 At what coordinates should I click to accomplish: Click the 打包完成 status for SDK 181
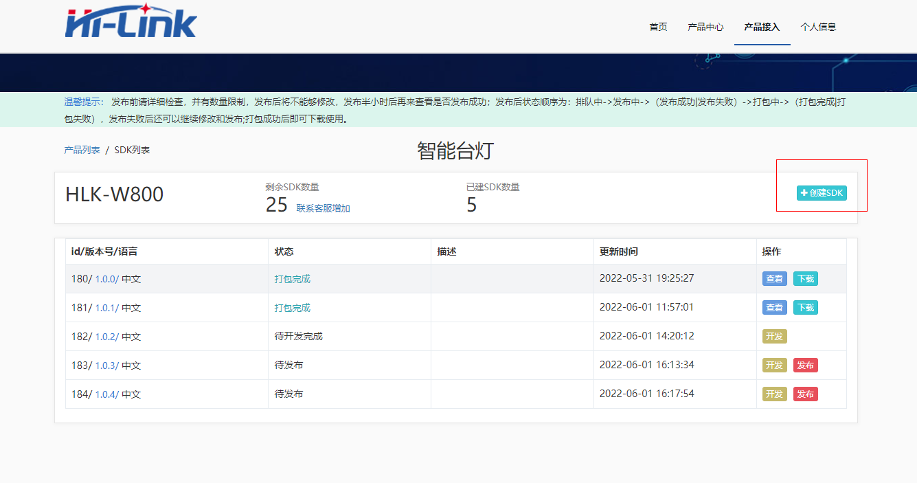click(292, 308)
